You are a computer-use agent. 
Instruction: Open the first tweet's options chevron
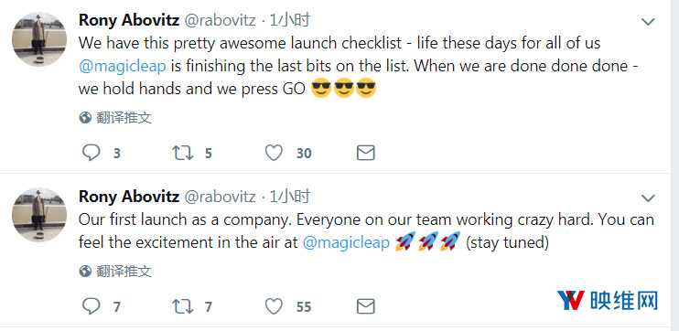pos(648,22)
